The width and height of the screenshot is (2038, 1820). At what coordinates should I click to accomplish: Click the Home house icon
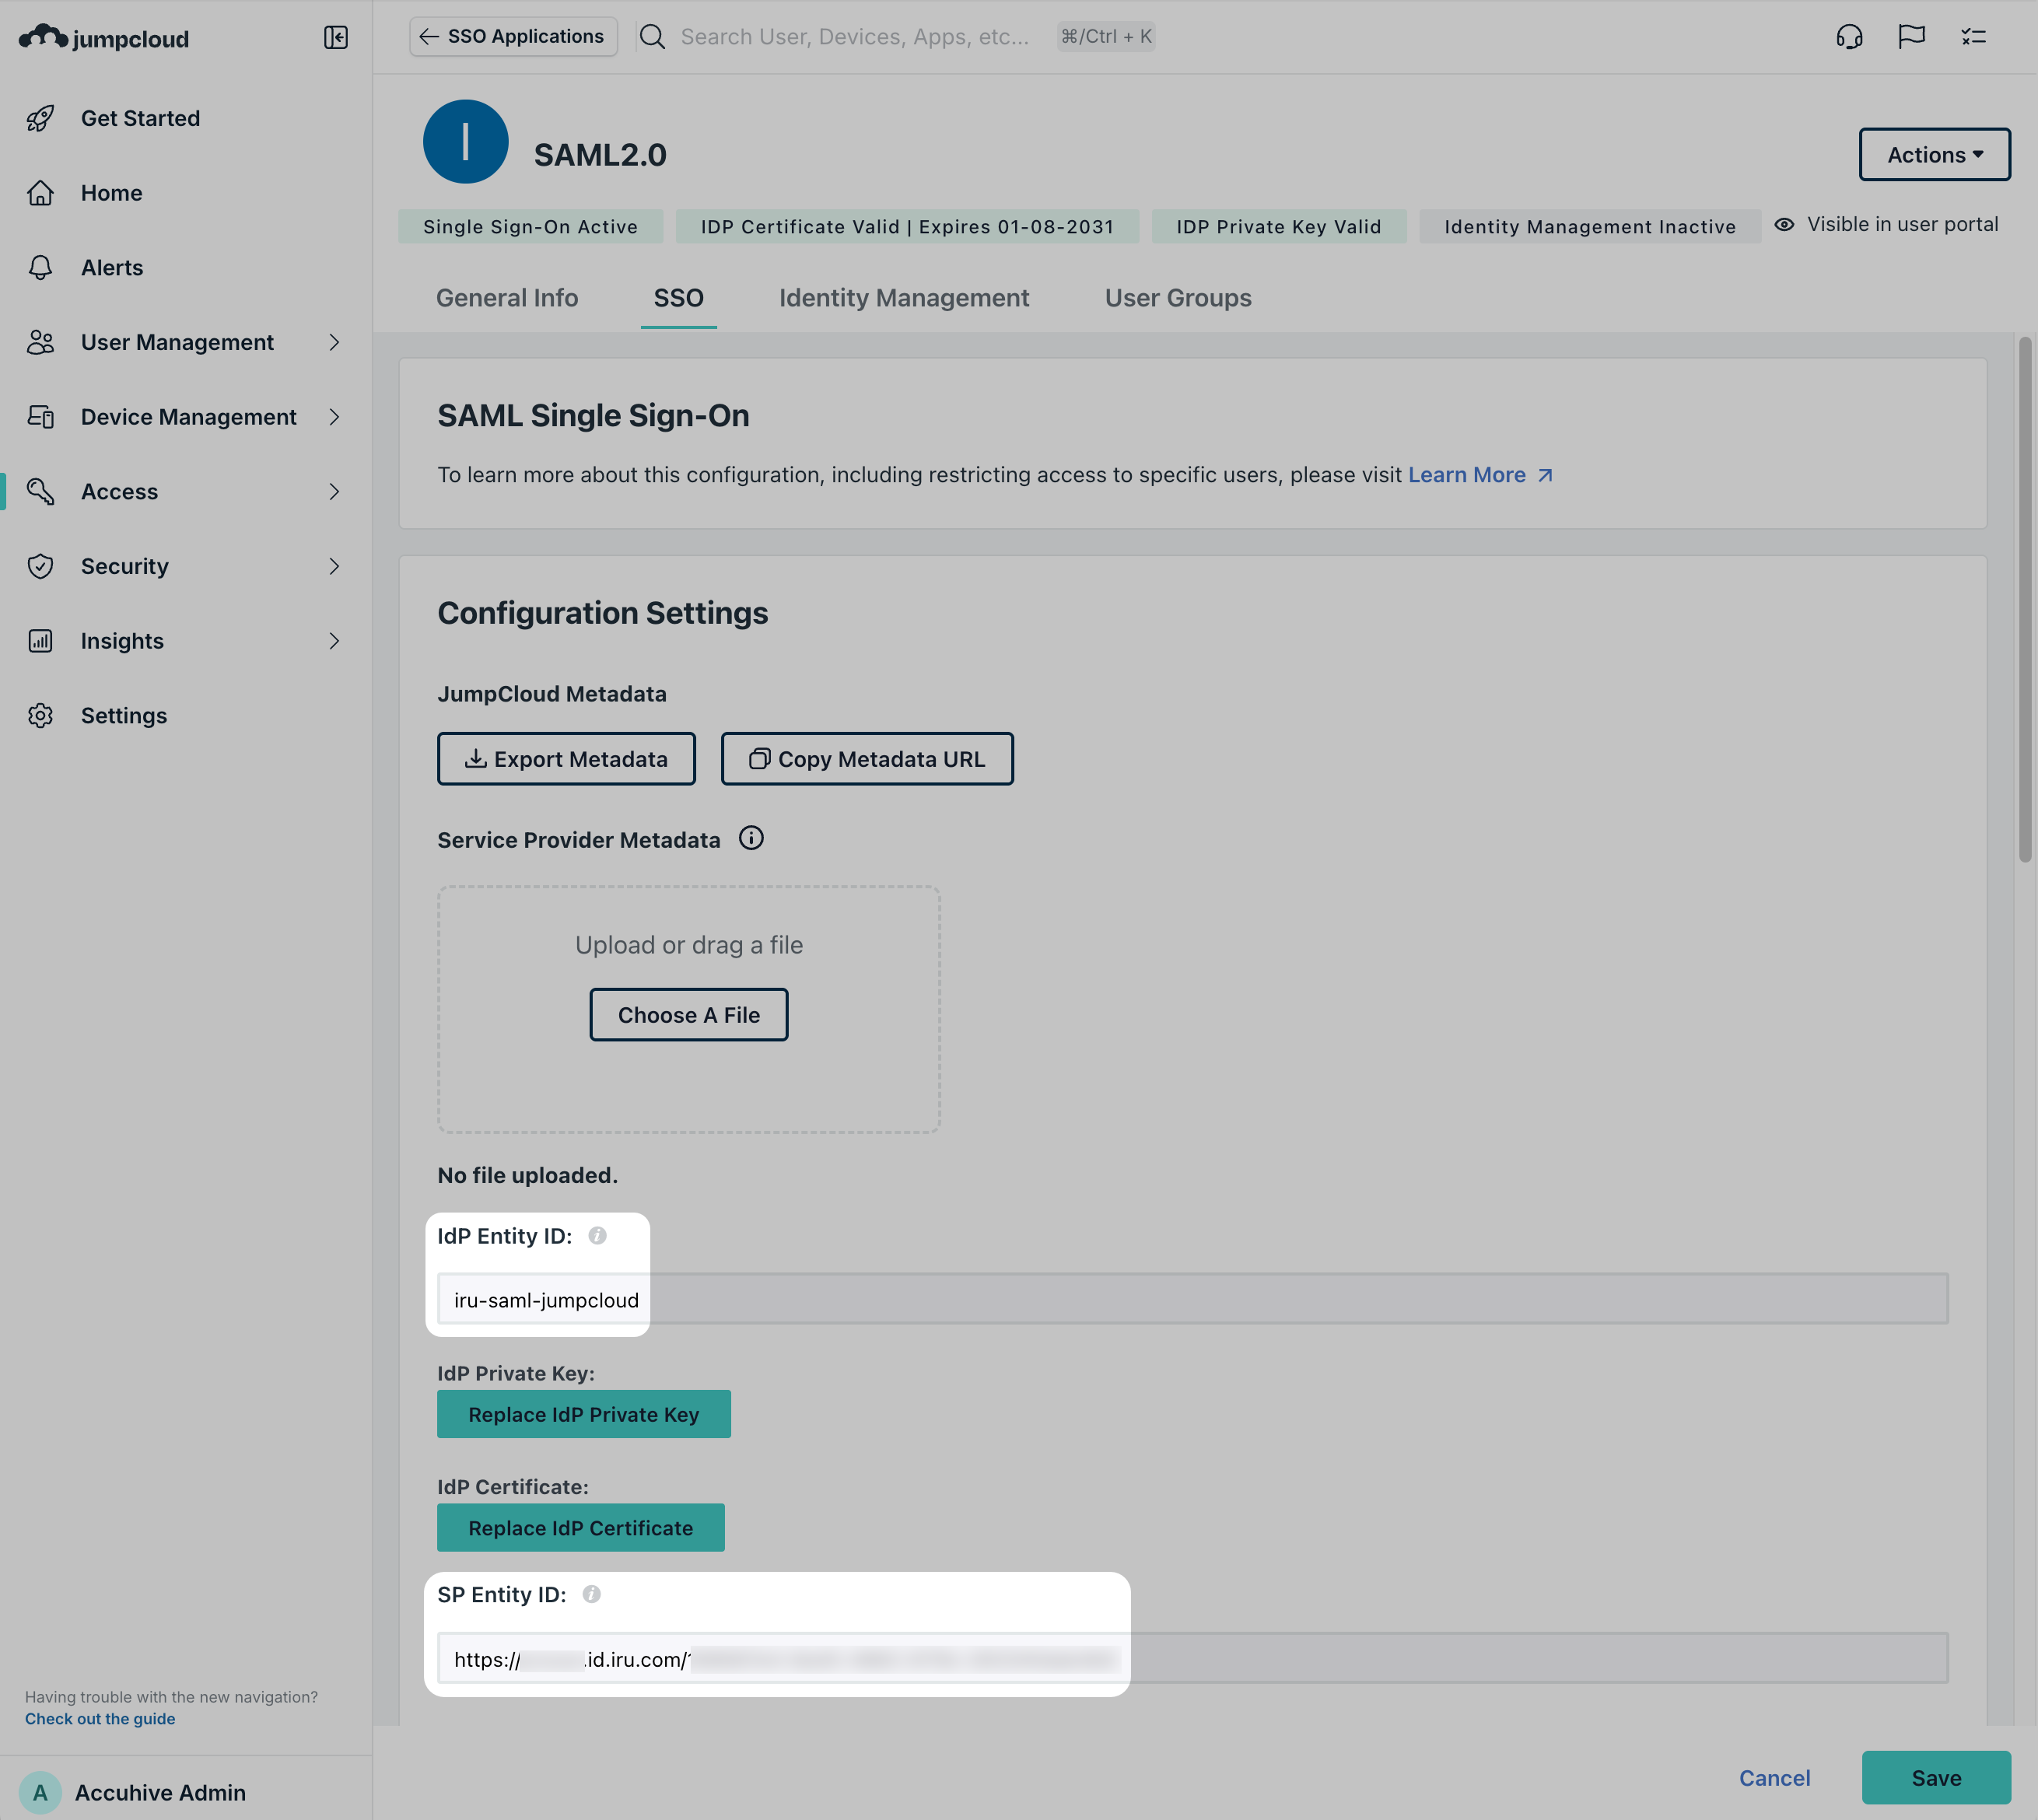tap(40, 193)
